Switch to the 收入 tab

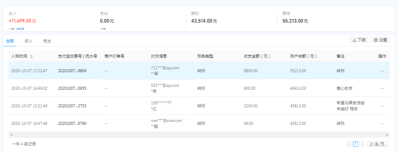[29, 41]
